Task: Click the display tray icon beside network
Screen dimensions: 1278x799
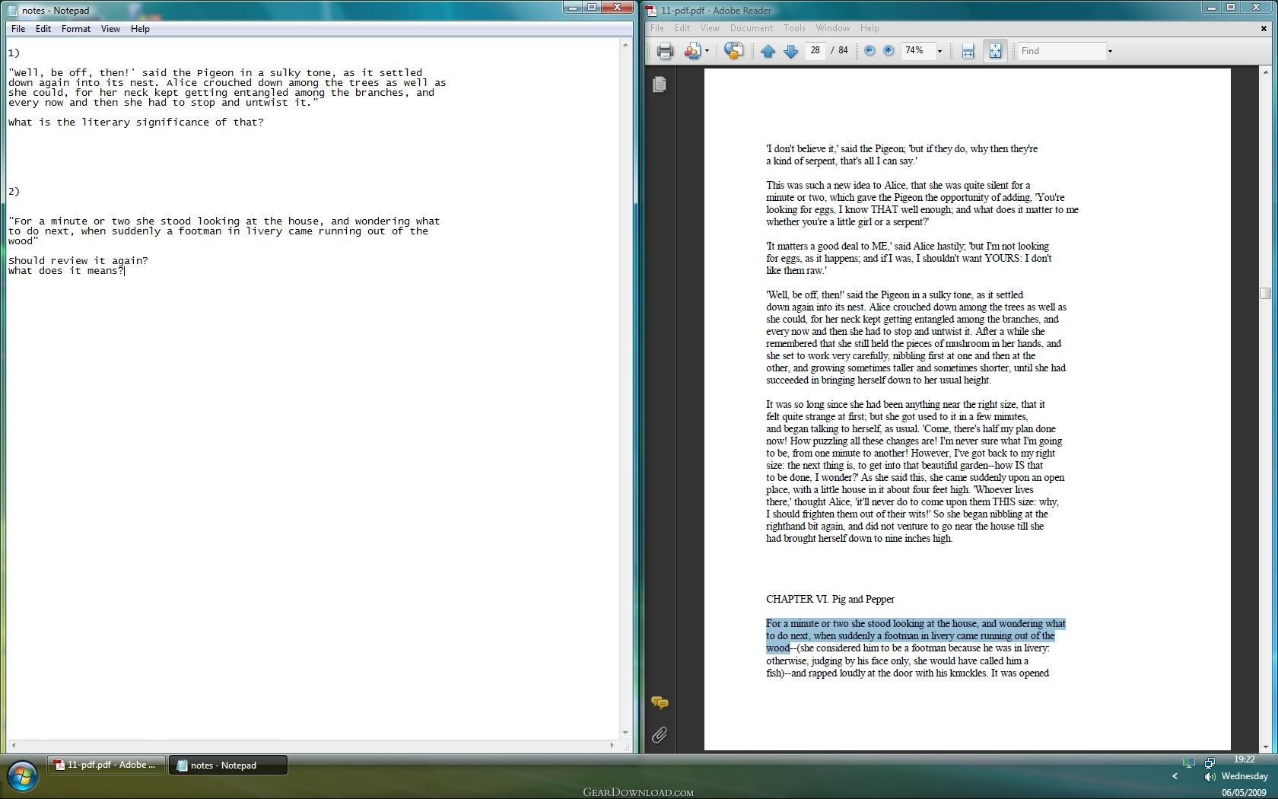Action: (x=1188, y=762)
